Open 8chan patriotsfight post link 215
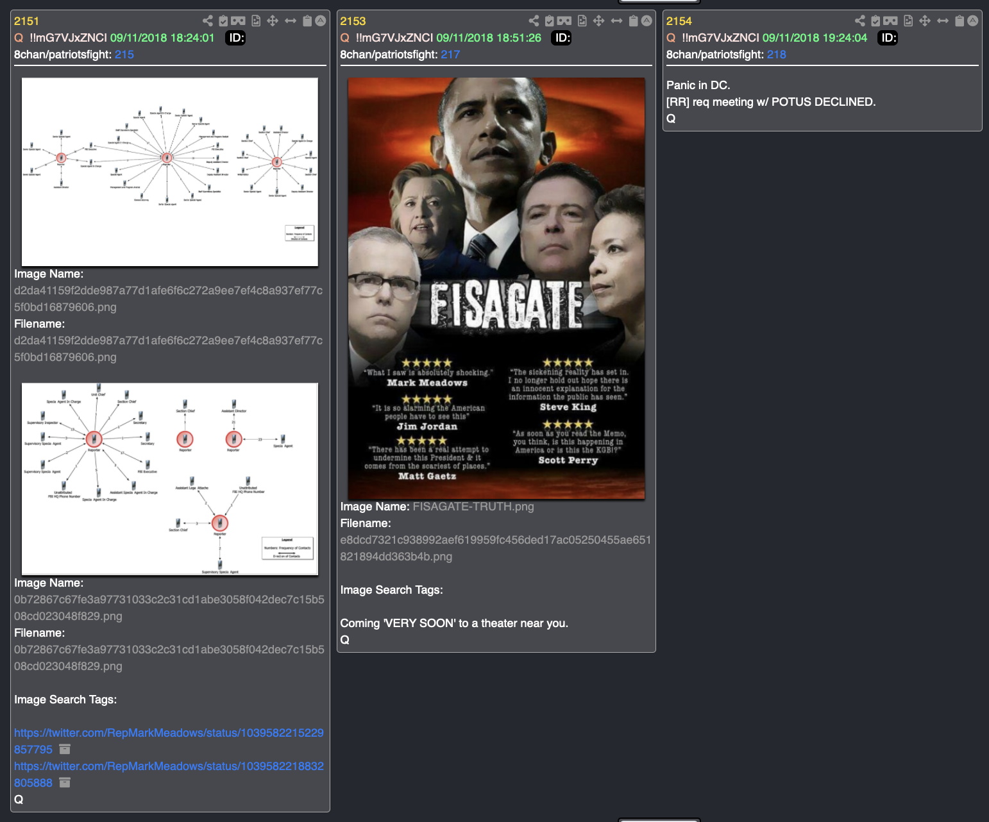This screenshot has width=989, height=822. pos(124,55)
